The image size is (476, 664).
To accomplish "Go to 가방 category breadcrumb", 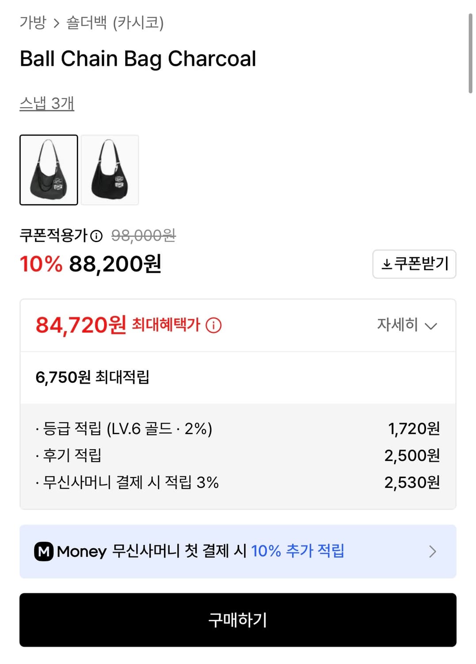I will point(33,23).
